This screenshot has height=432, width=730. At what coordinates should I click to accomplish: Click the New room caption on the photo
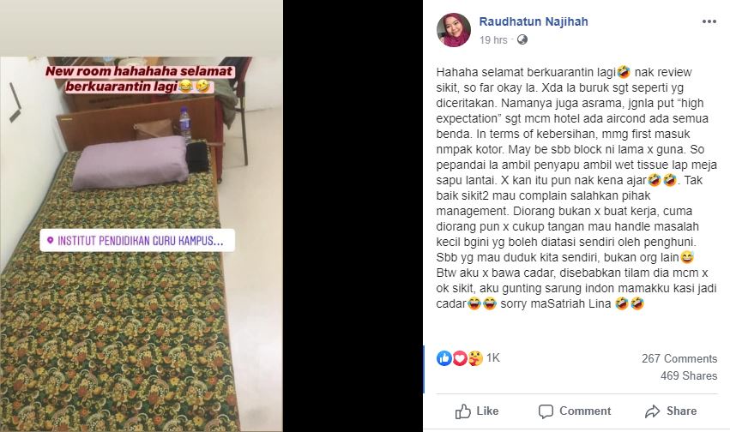point(139,79)
